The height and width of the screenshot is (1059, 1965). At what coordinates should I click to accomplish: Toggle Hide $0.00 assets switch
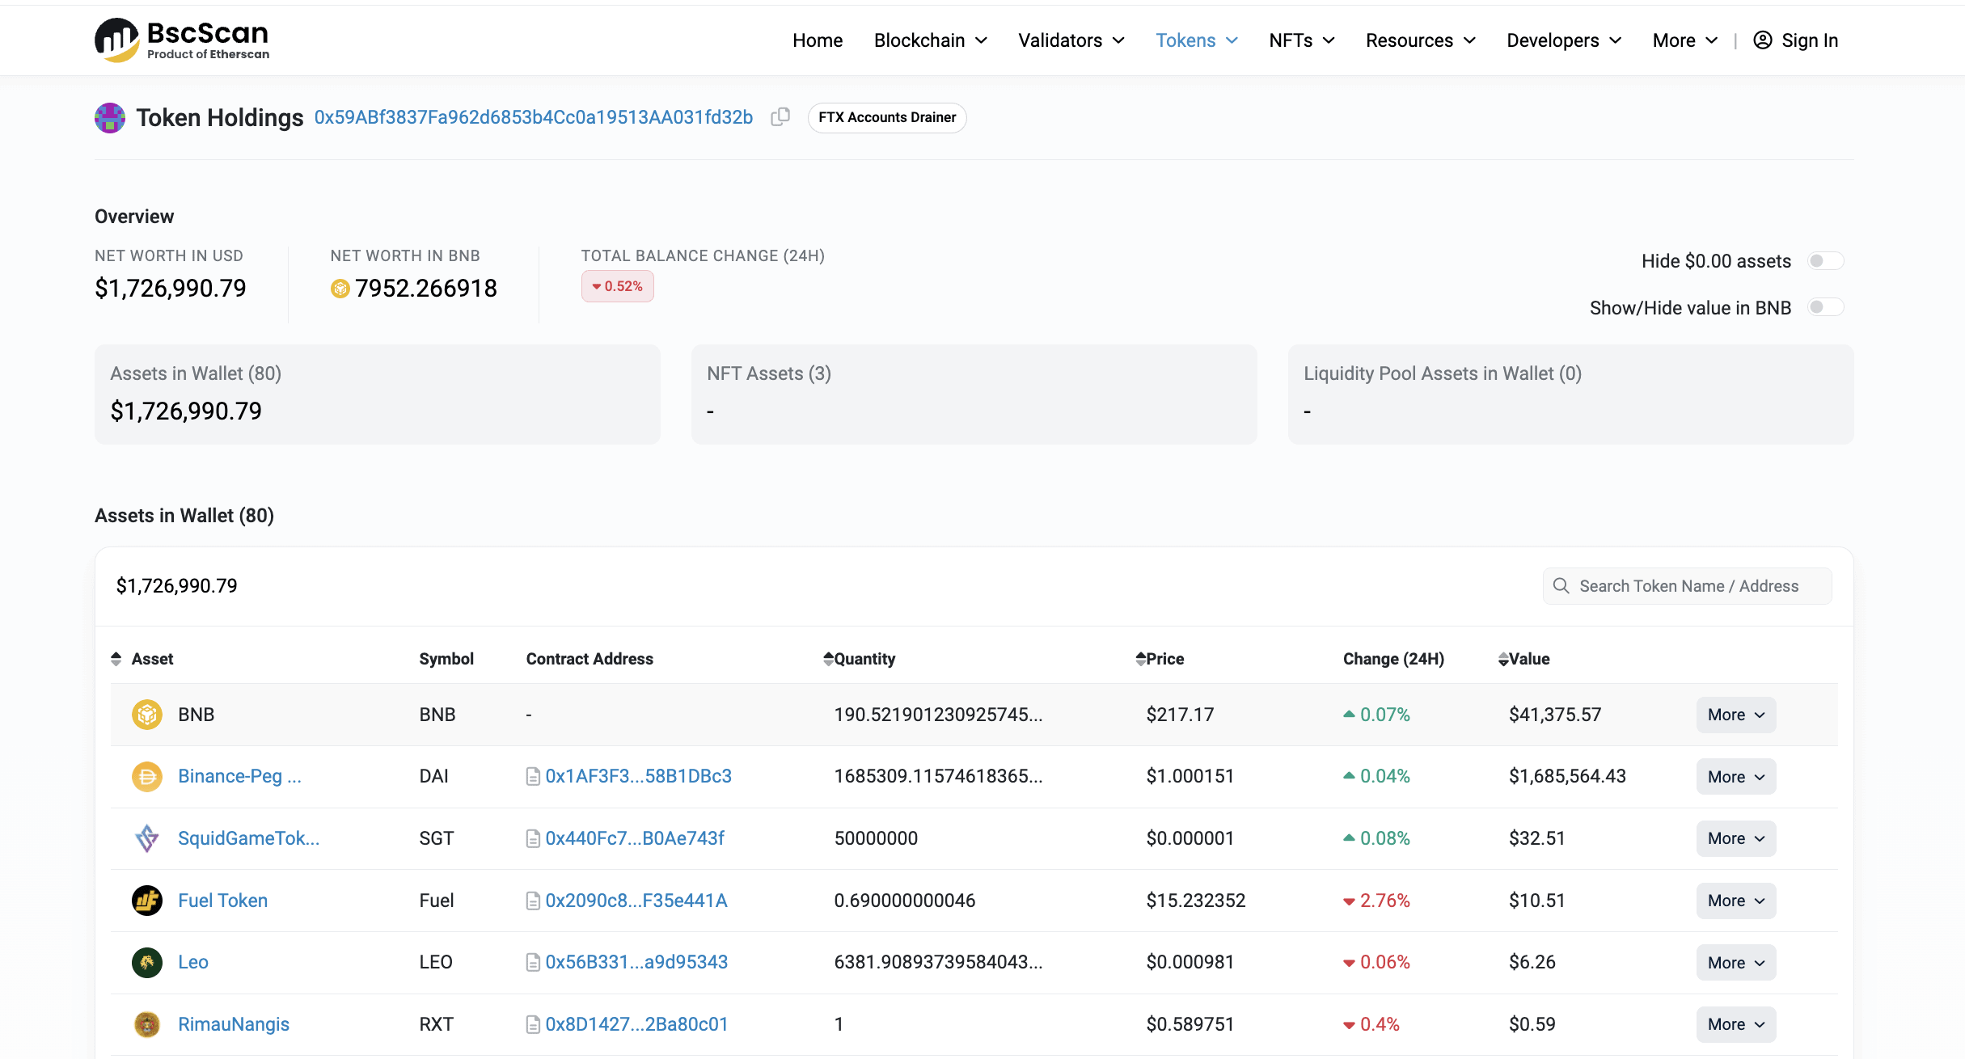pos(1825,261)
